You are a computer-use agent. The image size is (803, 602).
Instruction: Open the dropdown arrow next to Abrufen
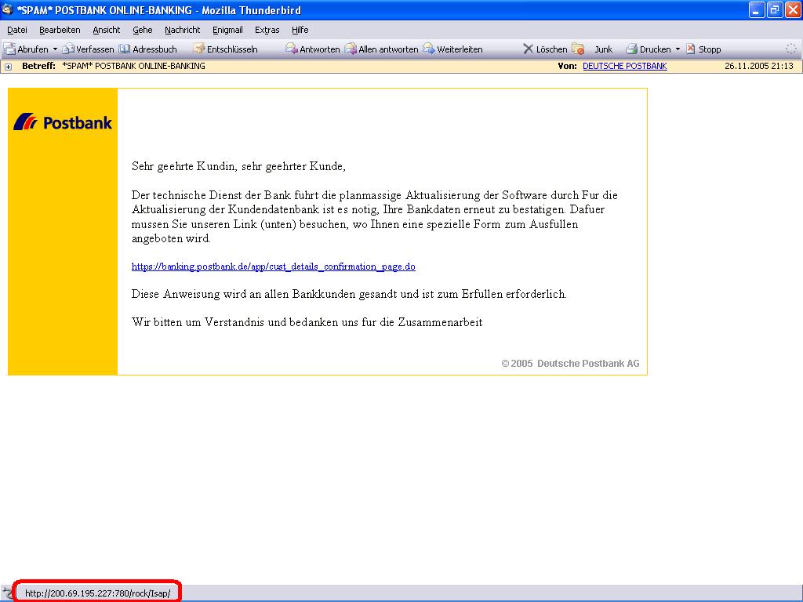click(56, 49)
